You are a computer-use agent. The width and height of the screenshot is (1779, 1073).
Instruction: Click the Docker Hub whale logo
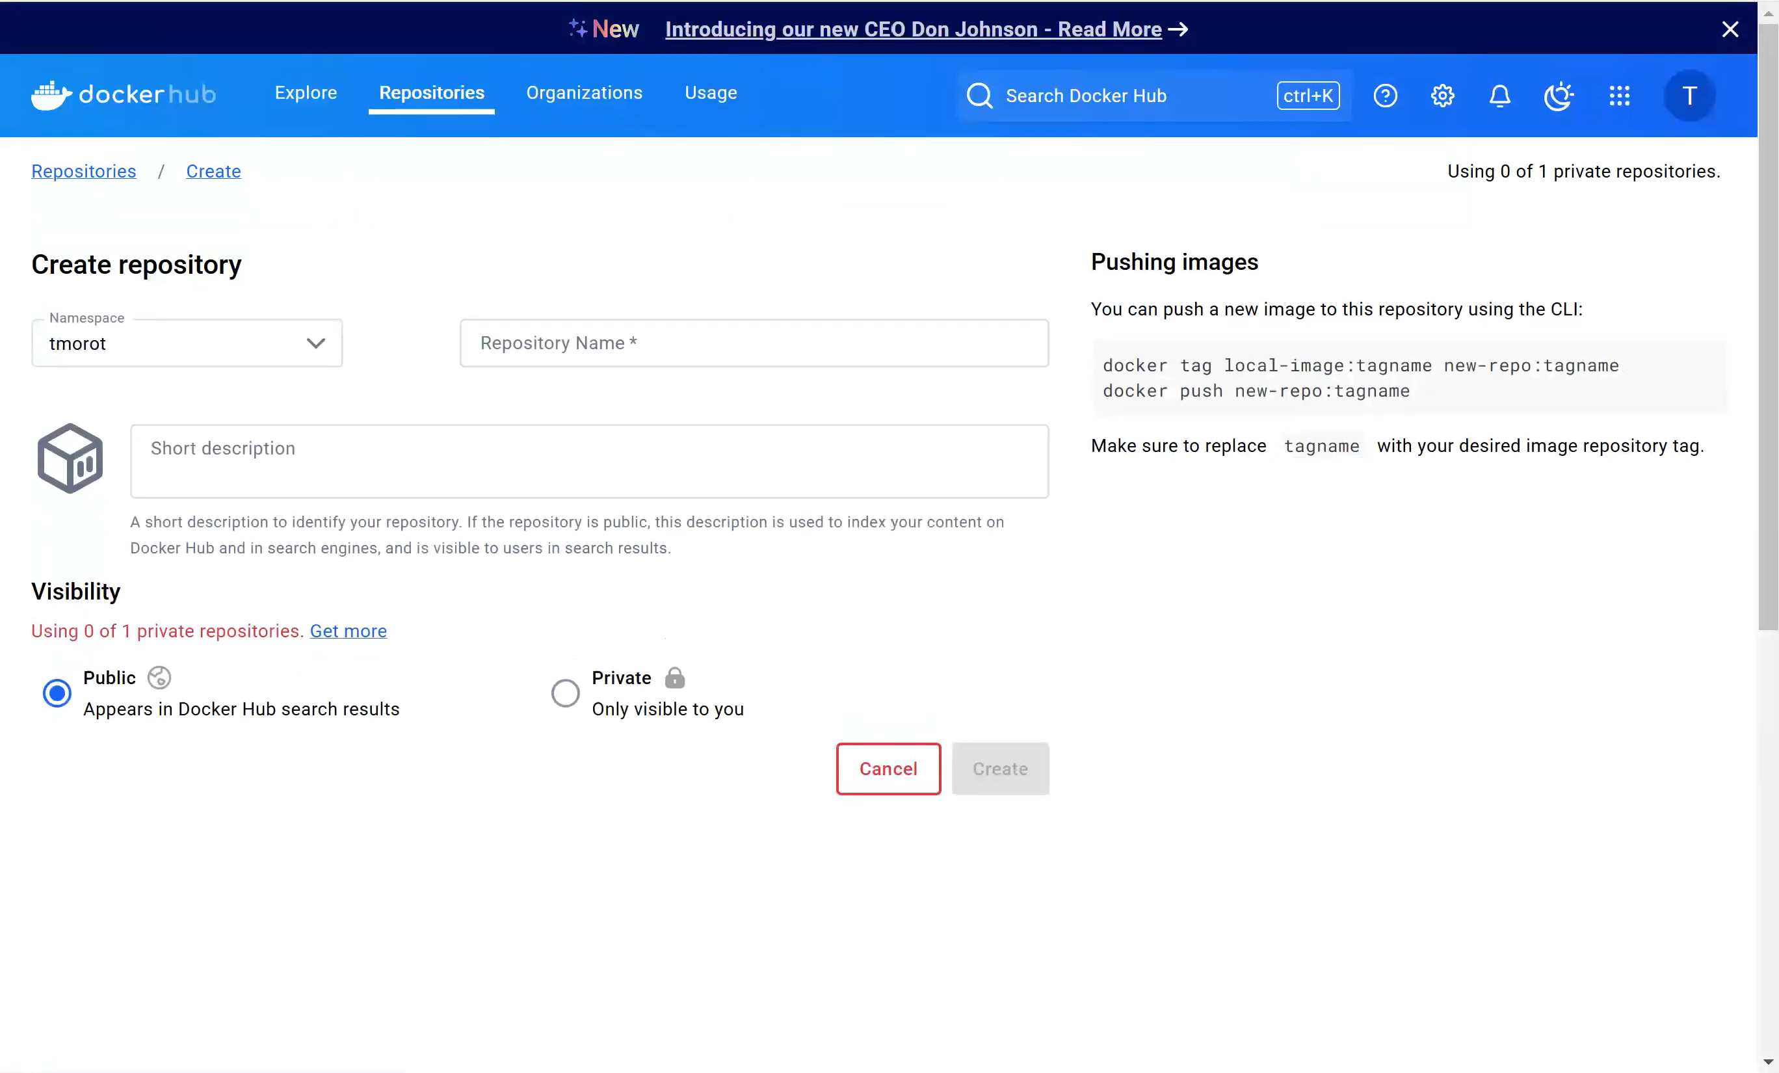(x=51, y=96)
